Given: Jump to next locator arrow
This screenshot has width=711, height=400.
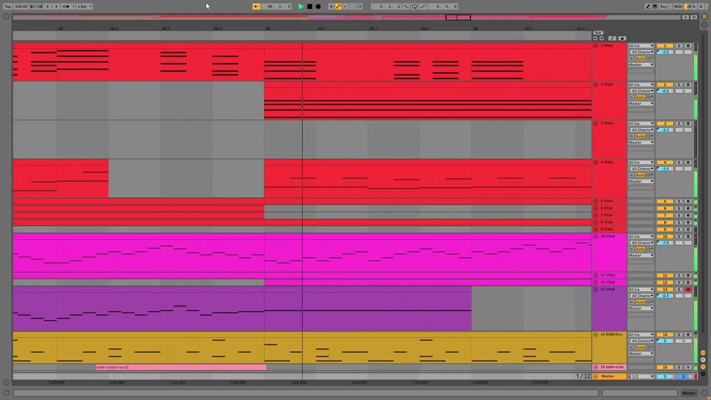Looking at the screenshot, I should tap(602, 39).
